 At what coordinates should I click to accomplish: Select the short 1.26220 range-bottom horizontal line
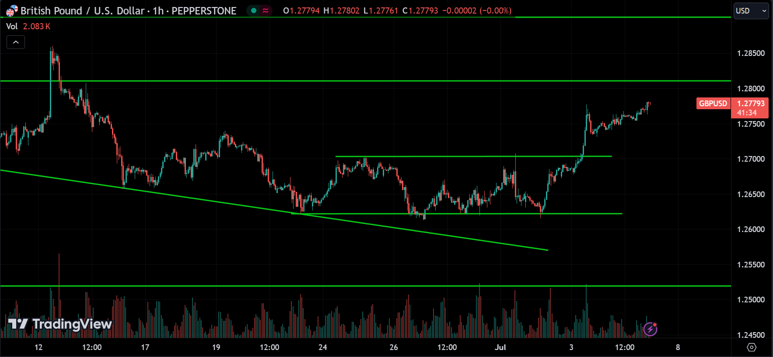[x=456, y=214]
